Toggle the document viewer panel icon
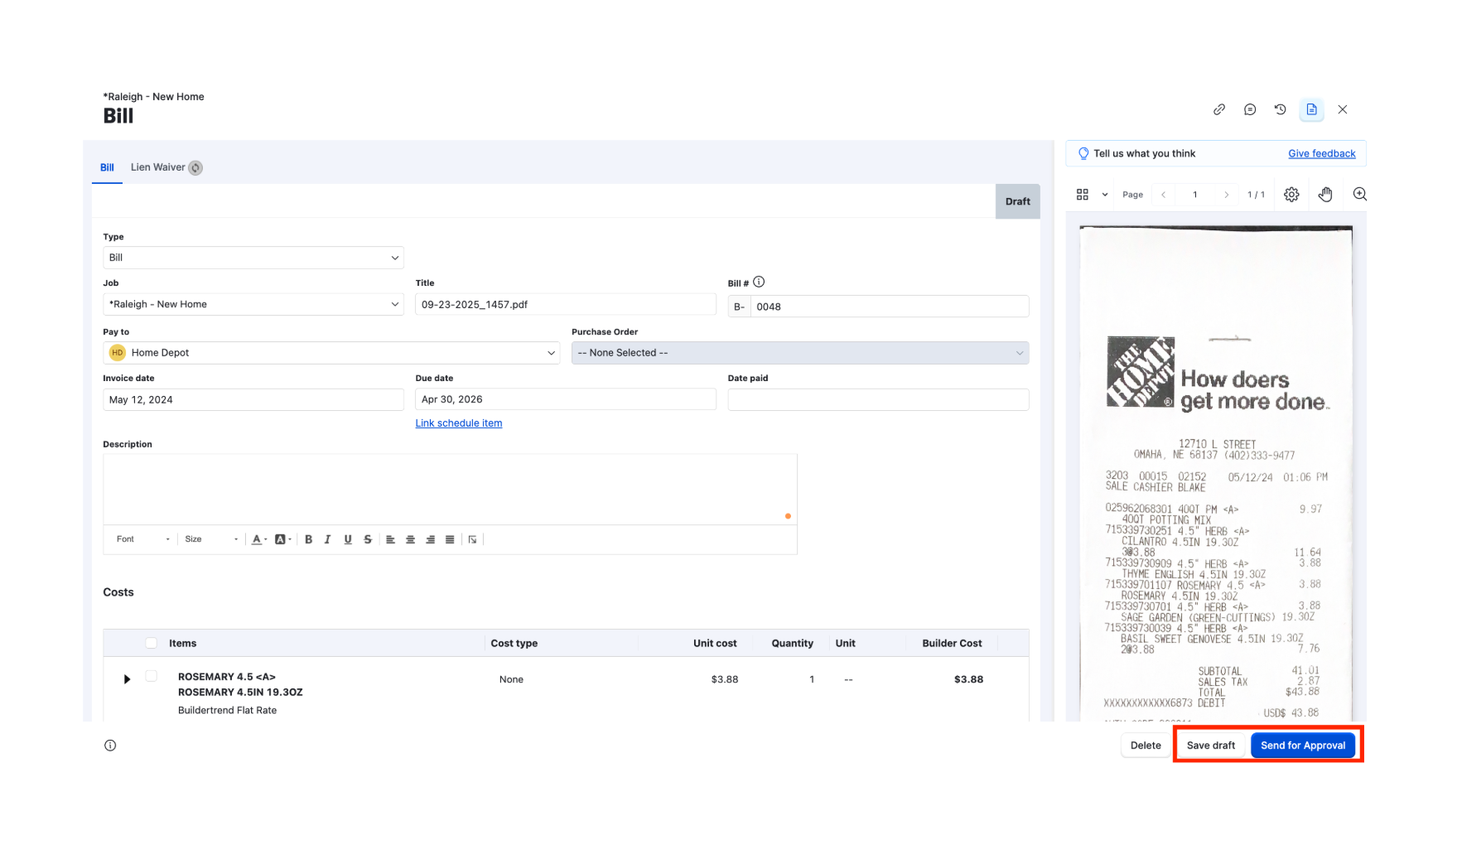The width and height of the screenshot is (1457, 845). 1312,109
